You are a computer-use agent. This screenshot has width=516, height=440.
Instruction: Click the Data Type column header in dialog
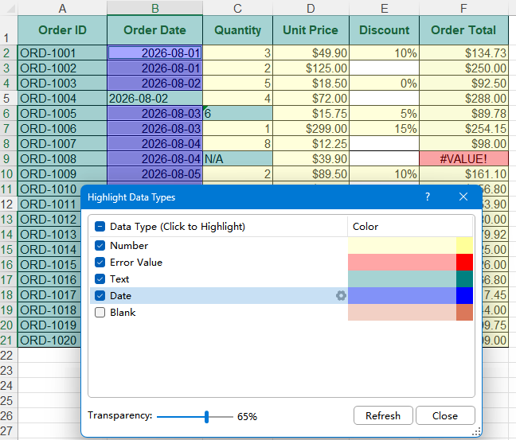(x=218, y=227)
